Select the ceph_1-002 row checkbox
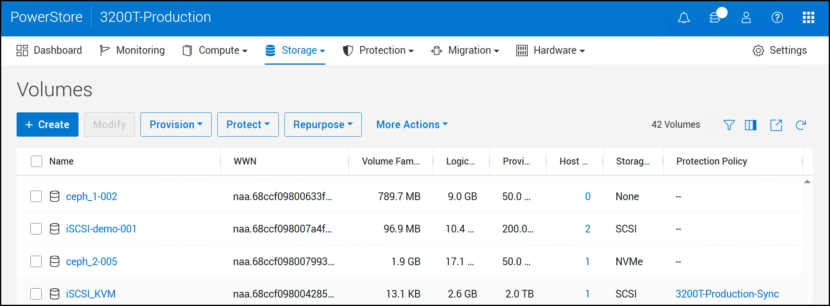Image resolution: width=830 pixels, height=306 pixels. 36,196
